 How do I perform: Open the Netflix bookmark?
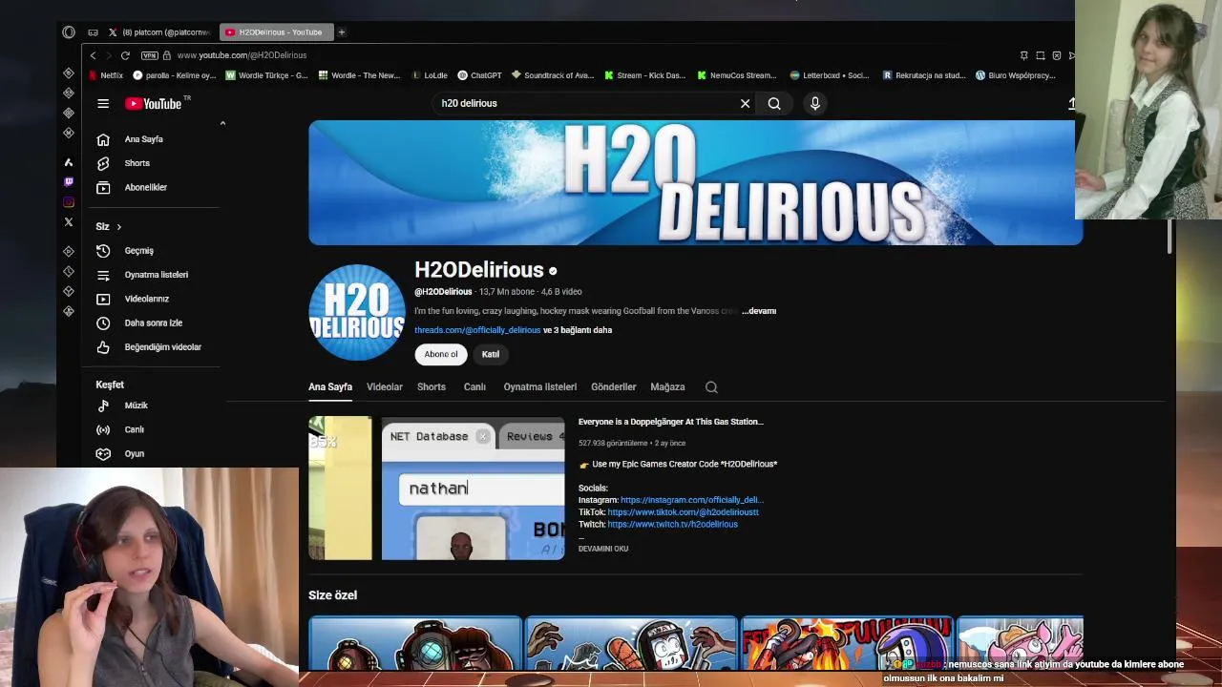coord(106,75)
